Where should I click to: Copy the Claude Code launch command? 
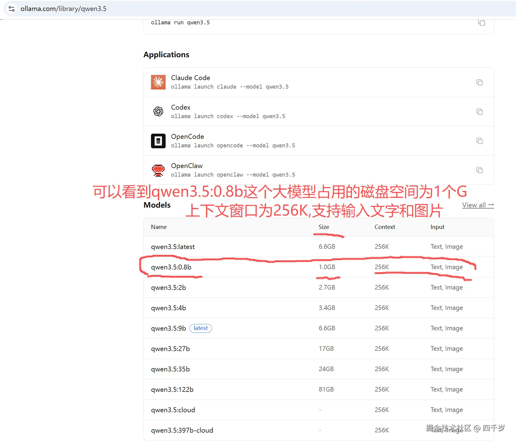point(479,82)
